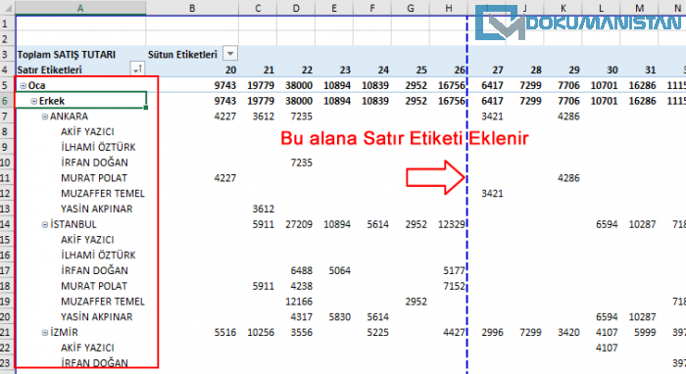686x374 pixels.
Task: Click value 19779 in the Erkek row
Action: (x=261, y=101)
